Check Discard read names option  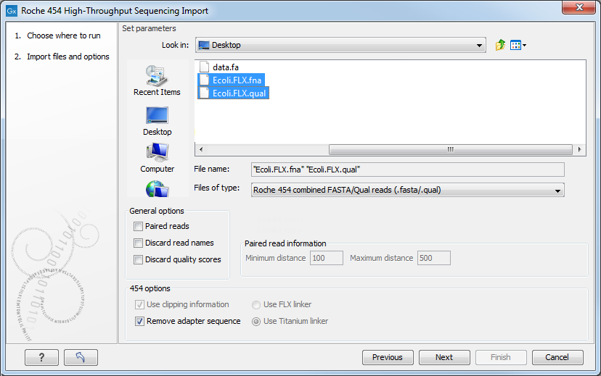[139, 243]
